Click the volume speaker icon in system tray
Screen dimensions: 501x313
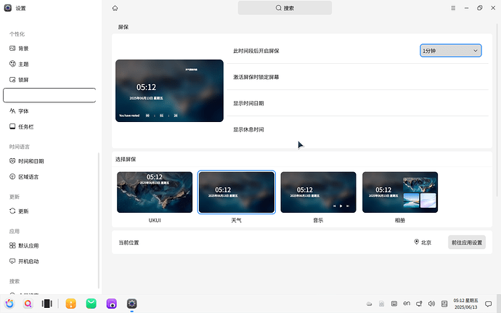pyautogui.click(x=431, y=304)
